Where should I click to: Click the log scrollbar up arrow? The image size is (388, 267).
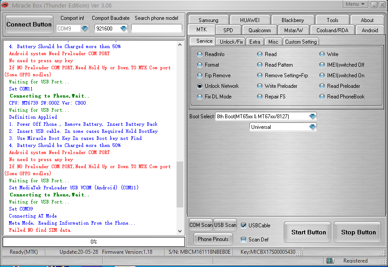tap(180, 45)
